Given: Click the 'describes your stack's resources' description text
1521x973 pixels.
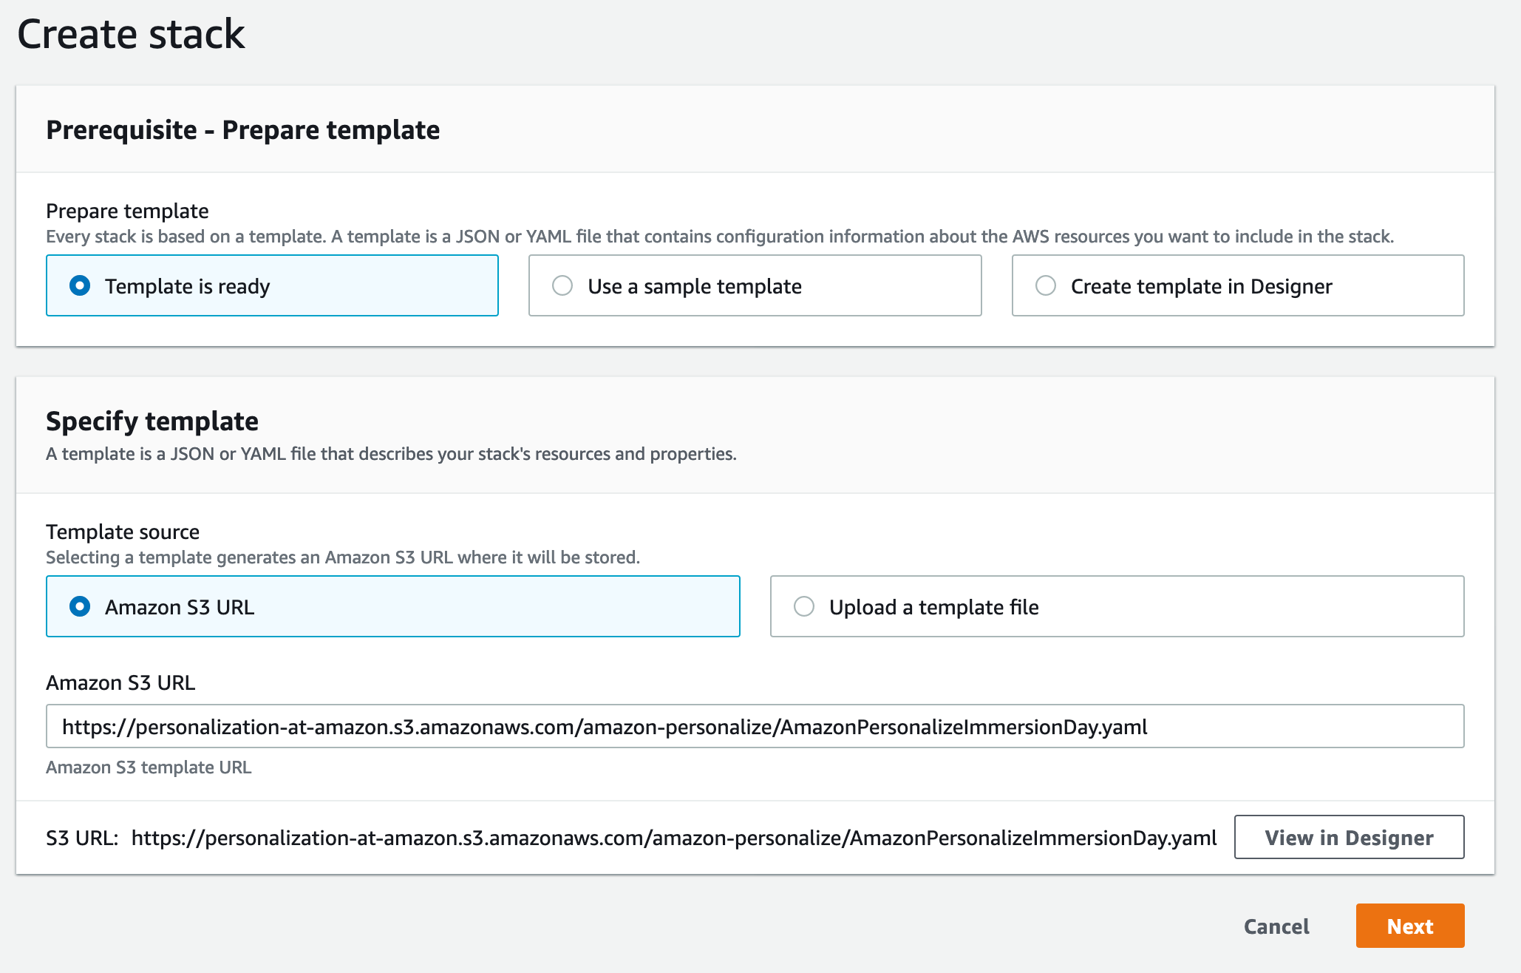Looking at the screenshot, I should 391,454.
